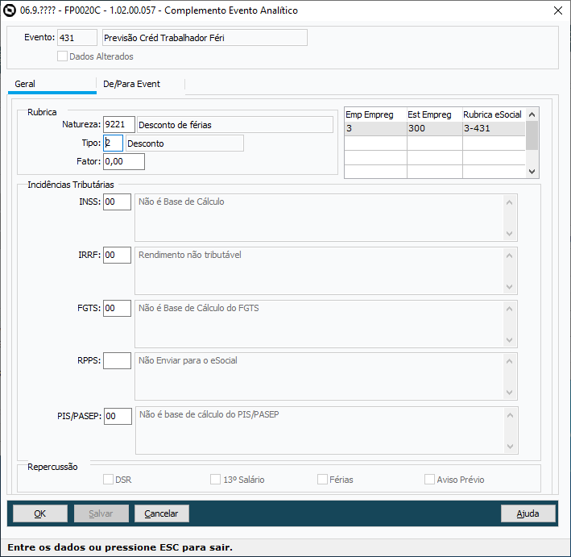Click down arrow of IRRF description box
Image resolution: width=571 pixels, height=557 pixels.
tap(510, 286)
